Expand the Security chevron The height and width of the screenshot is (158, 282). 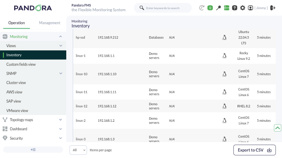(61, 138)
